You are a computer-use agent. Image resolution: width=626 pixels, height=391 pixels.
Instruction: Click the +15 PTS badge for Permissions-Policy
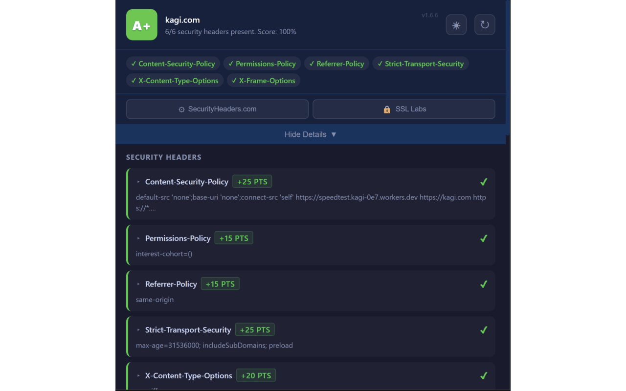click(x=234, y=239)
